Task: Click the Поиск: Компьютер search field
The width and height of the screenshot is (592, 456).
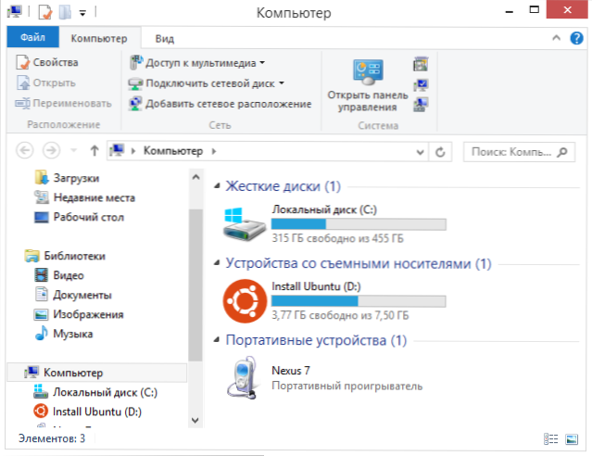Action: 519,152
